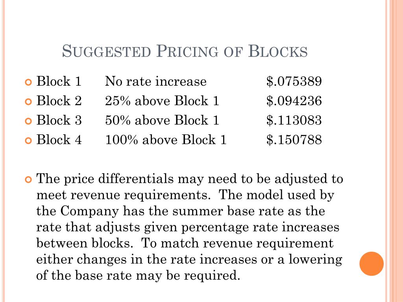Click the $.150788 price

294,140
